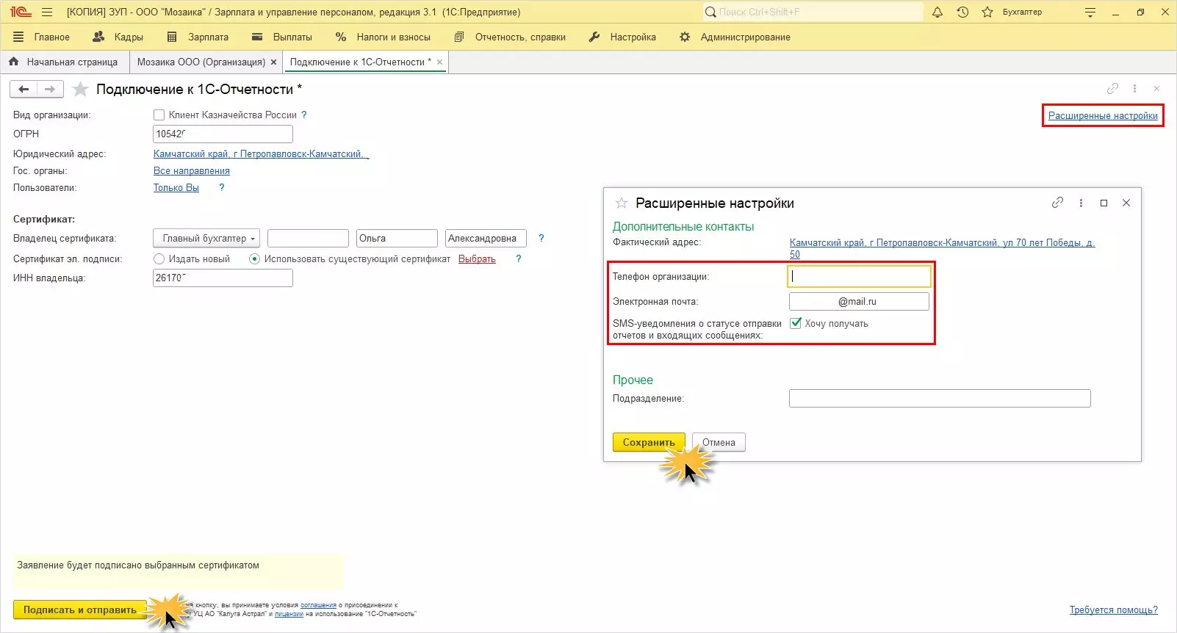This screenshot has width=1177, height=633.
Task: Close the Мозаика ООО (Организация) tab
Action: 273,62
